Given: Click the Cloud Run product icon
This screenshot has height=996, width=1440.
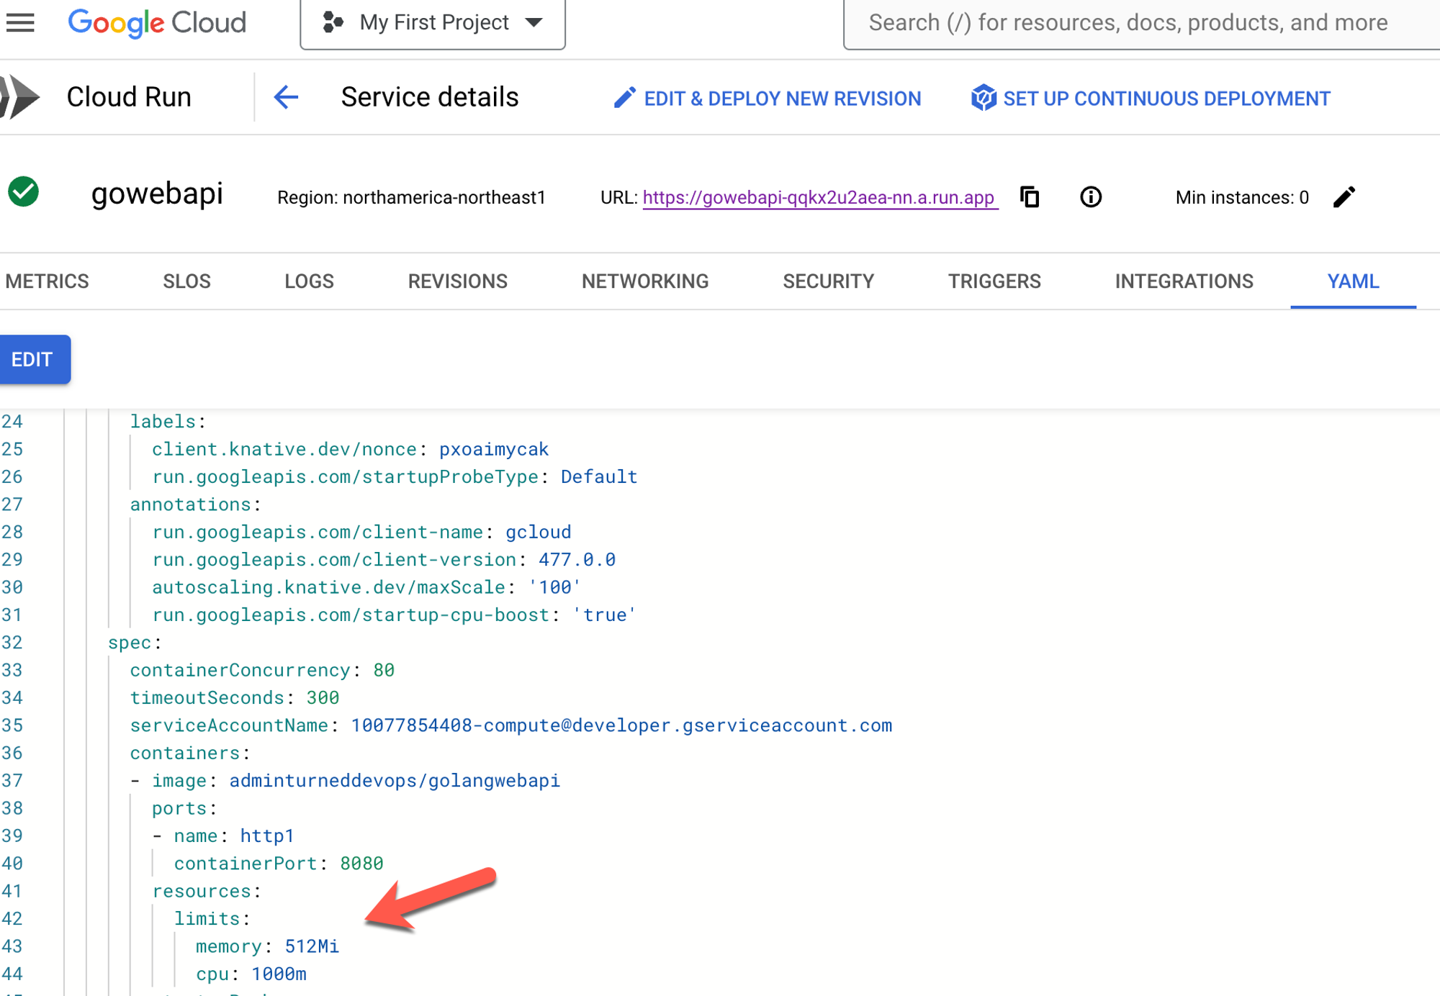Looking at the screenshot, I should pyautogui.click(x=20, y=97).
